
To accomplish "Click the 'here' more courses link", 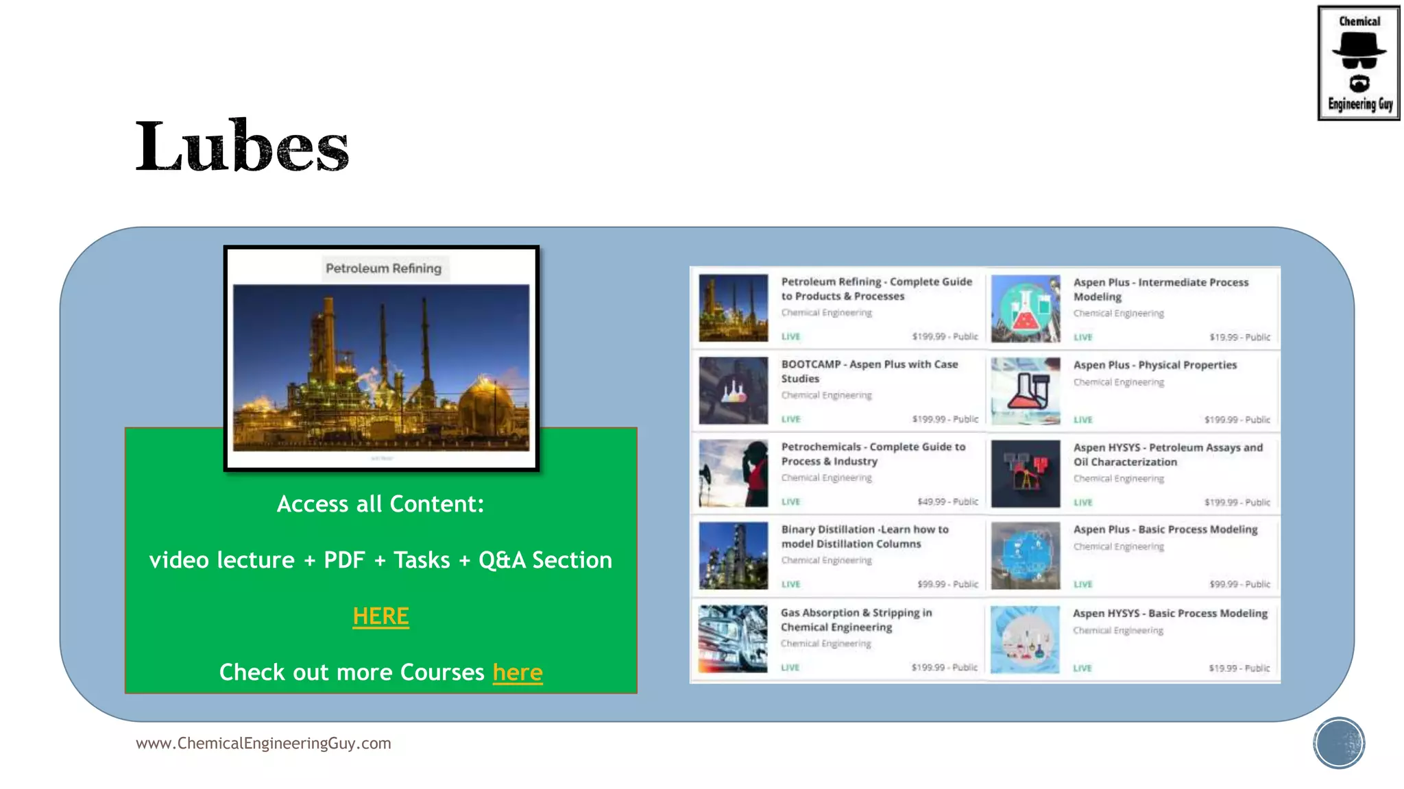I will 518,673.
